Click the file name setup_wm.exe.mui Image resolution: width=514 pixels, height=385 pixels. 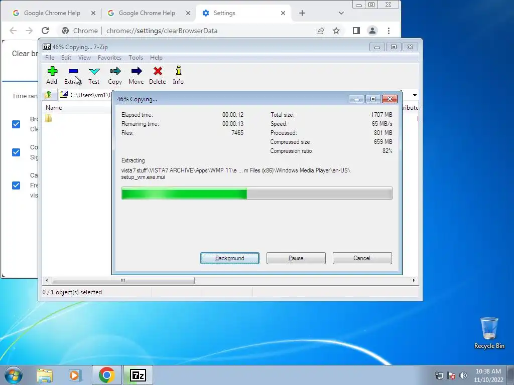tap(143, 177)
